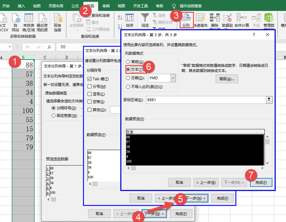The image size is (286, 222).
Task: Enable the 其他(O) checkbox
Action: 89,110
